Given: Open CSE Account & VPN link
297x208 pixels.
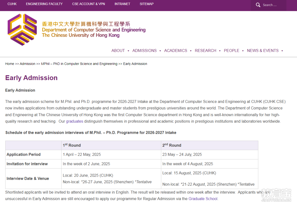Looking at the screenshot, I should click(x=89, y=4).
